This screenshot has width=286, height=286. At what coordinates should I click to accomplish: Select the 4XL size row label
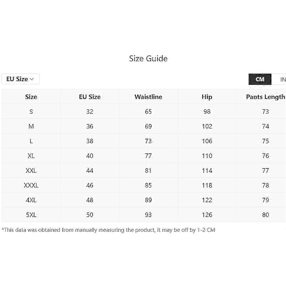[x=31, y=200]
